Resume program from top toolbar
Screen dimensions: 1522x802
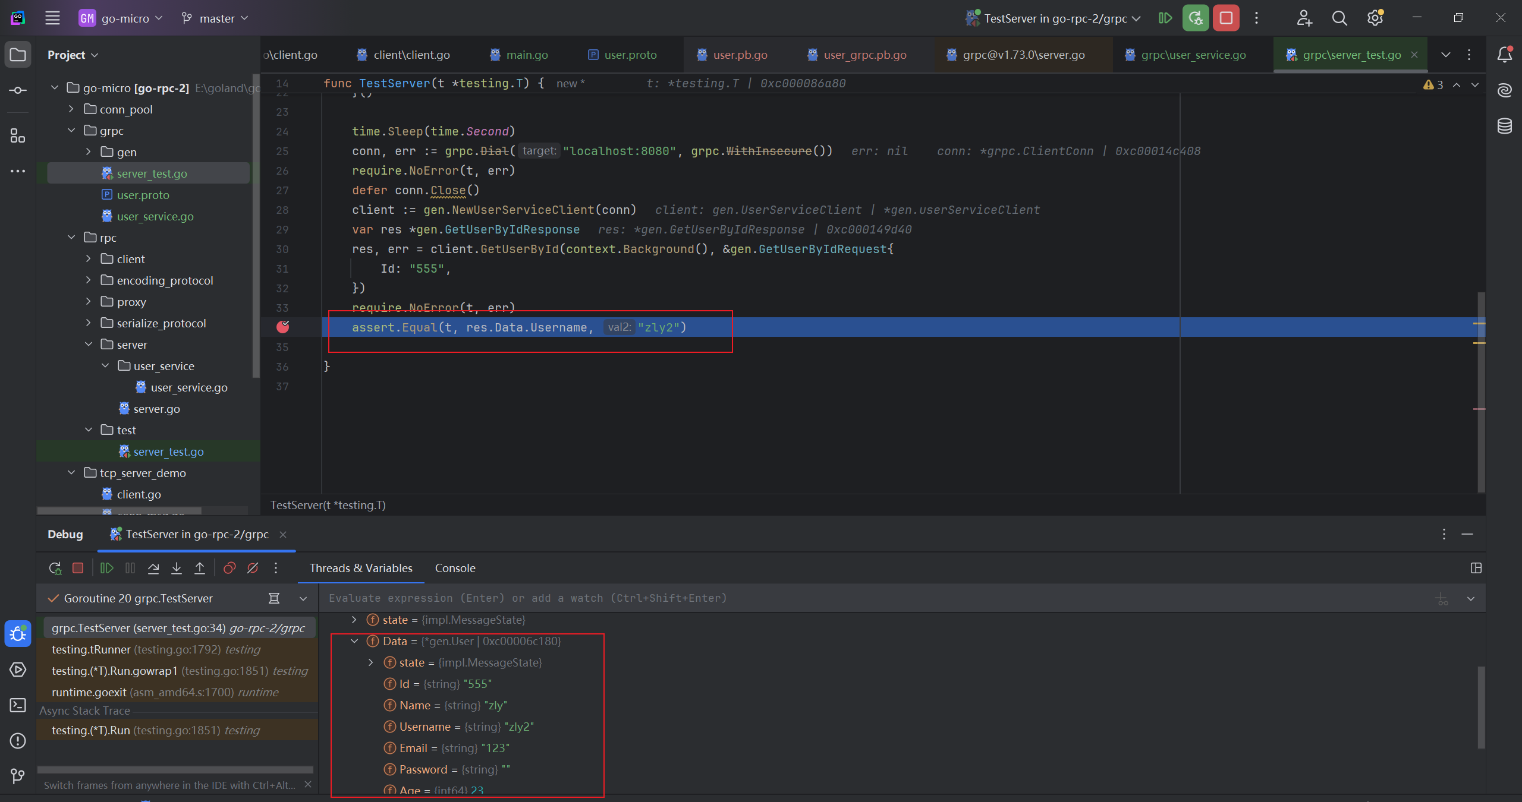[1165, 18]
